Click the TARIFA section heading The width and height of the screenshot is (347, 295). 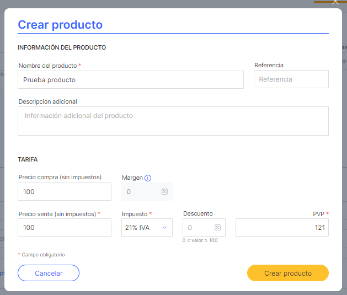pyautogui.click(x=28, y=159)
